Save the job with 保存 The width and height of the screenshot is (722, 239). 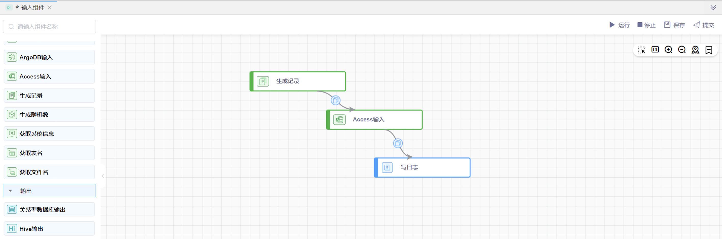[x=674, y=25]
